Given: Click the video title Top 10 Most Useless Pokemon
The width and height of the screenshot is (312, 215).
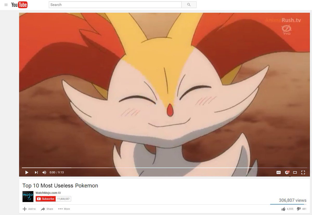Looking at the screenshot, I should (x=60, y=186).
